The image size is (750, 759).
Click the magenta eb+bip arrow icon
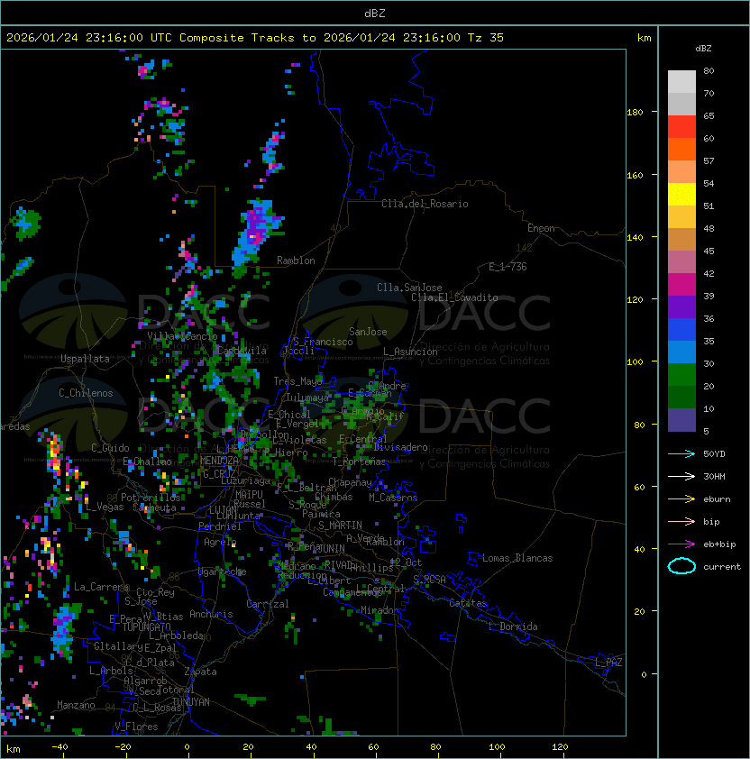pos(681,544)
